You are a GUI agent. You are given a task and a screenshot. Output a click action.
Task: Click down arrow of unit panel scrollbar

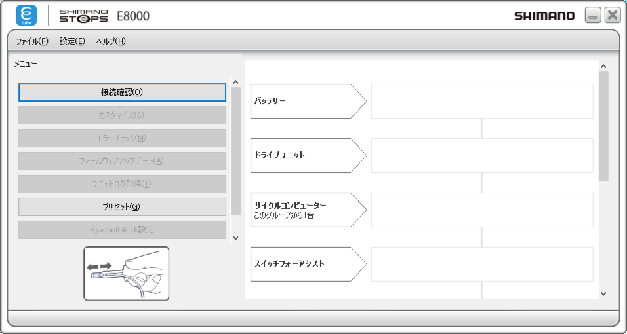603,294
